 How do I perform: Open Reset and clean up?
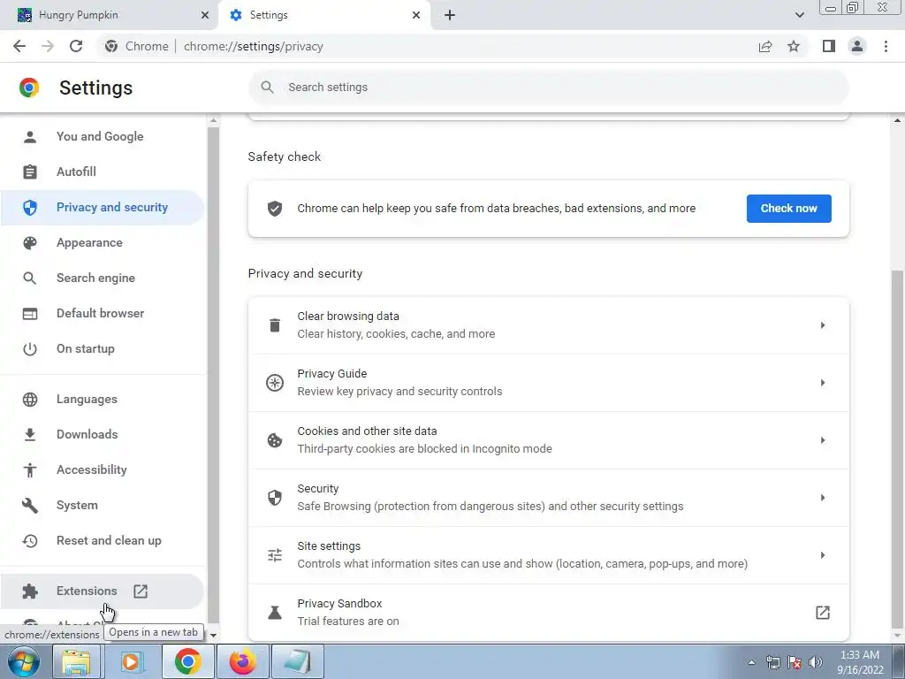[x=102, y=541]
